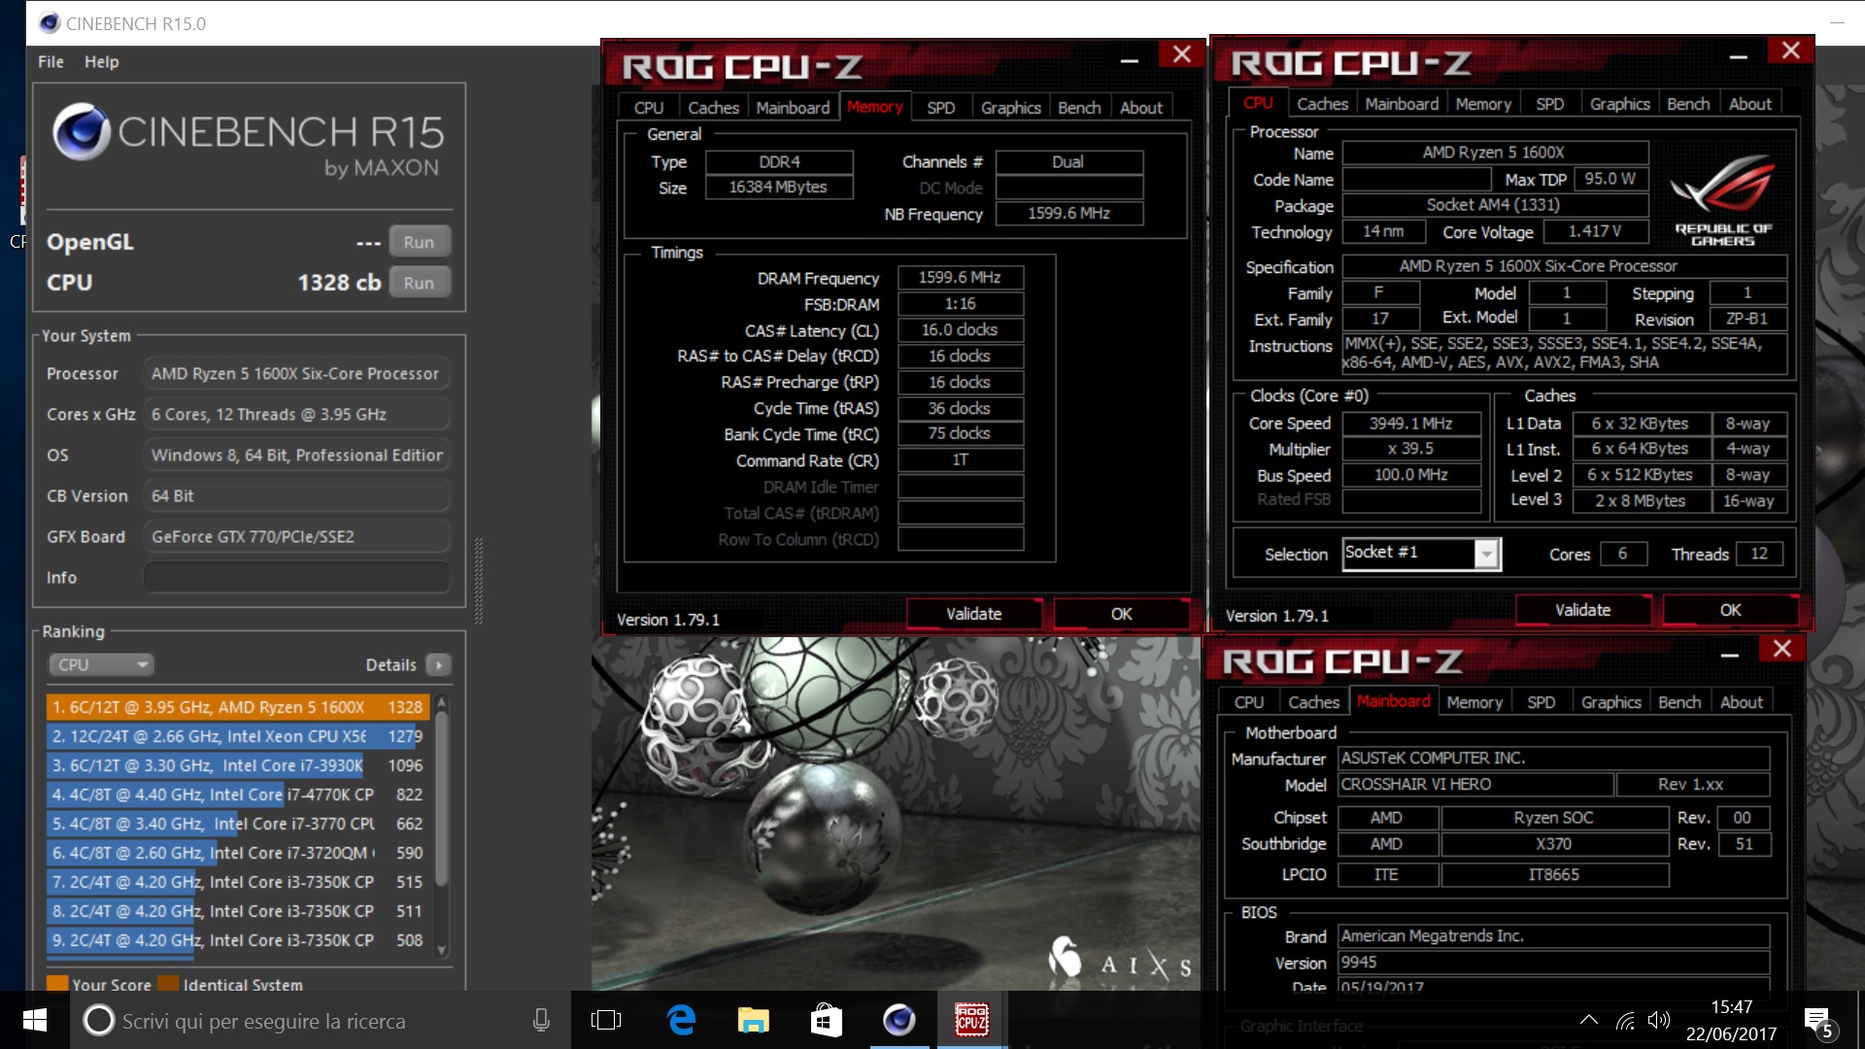
Task: Select ranking entry Intel Core i7-3720QM
Action: (238, 853)
